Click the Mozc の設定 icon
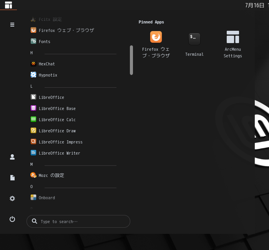The height and width of the screenshot is (250, 269). [33, 175]
